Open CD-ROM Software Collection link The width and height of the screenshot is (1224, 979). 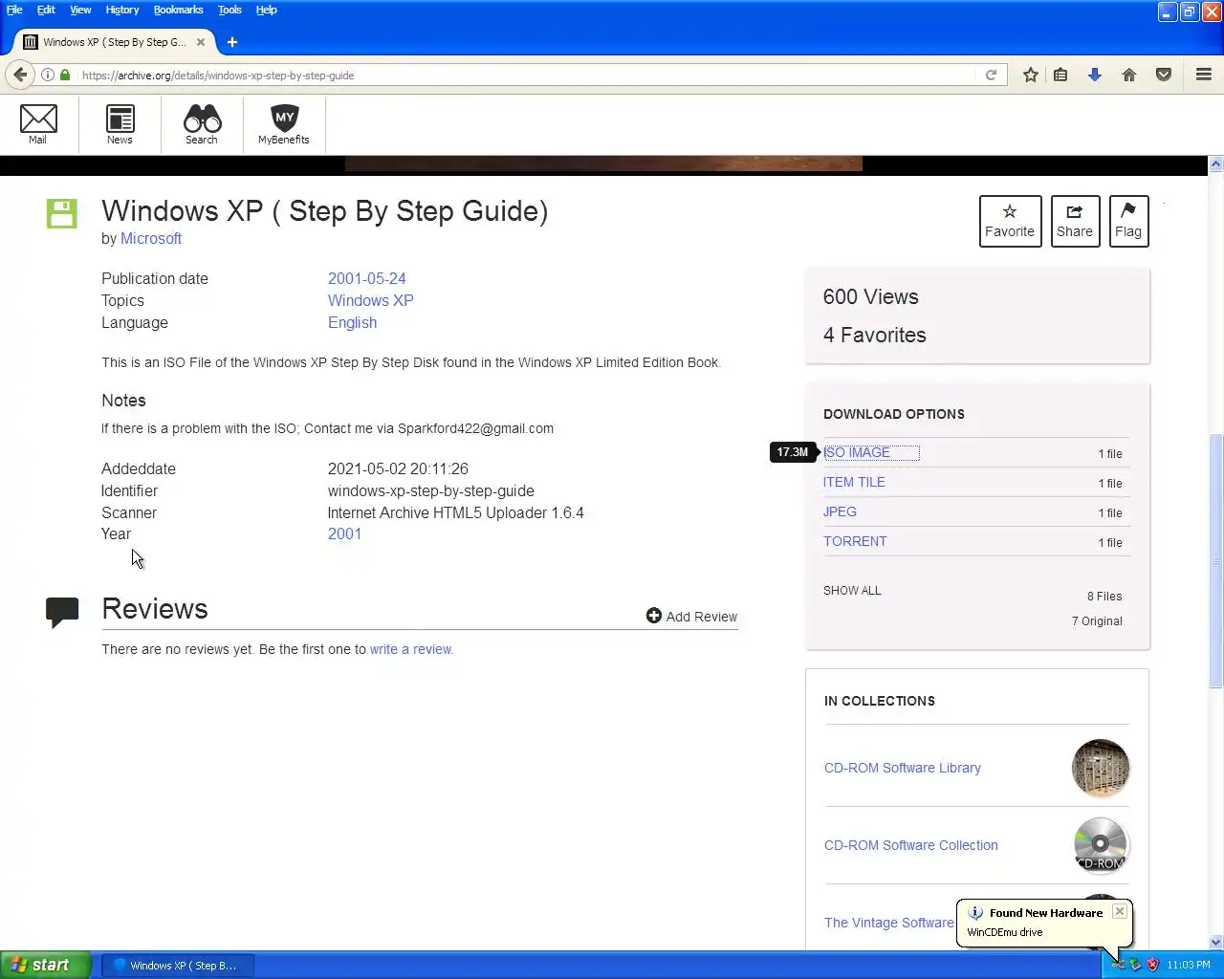911,846
